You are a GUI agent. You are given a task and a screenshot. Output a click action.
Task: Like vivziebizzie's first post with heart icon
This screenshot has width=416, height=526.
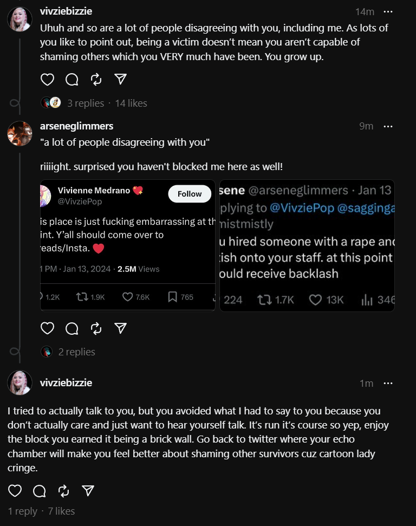click(47, 80)
